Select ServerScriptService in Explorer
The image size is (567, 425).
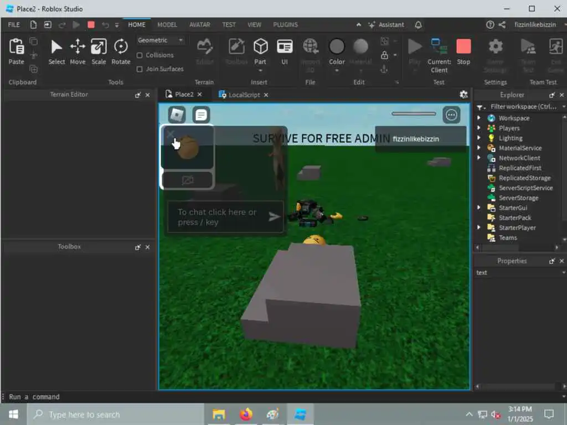(526, 188)
